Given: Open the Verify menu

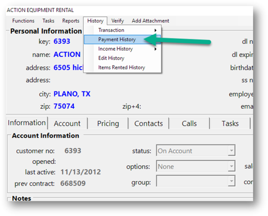Looking at the screenshot, I should point(117,21).
